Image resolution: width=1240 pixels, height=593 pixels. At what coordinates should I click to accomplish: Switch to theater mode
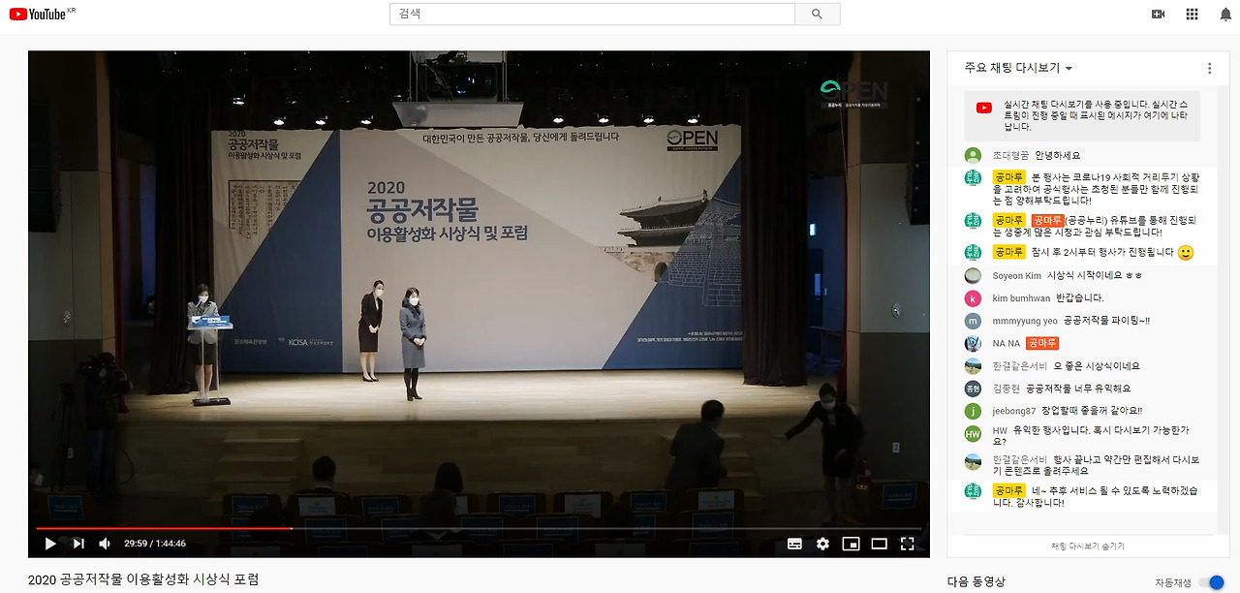[x=879, y=544]
